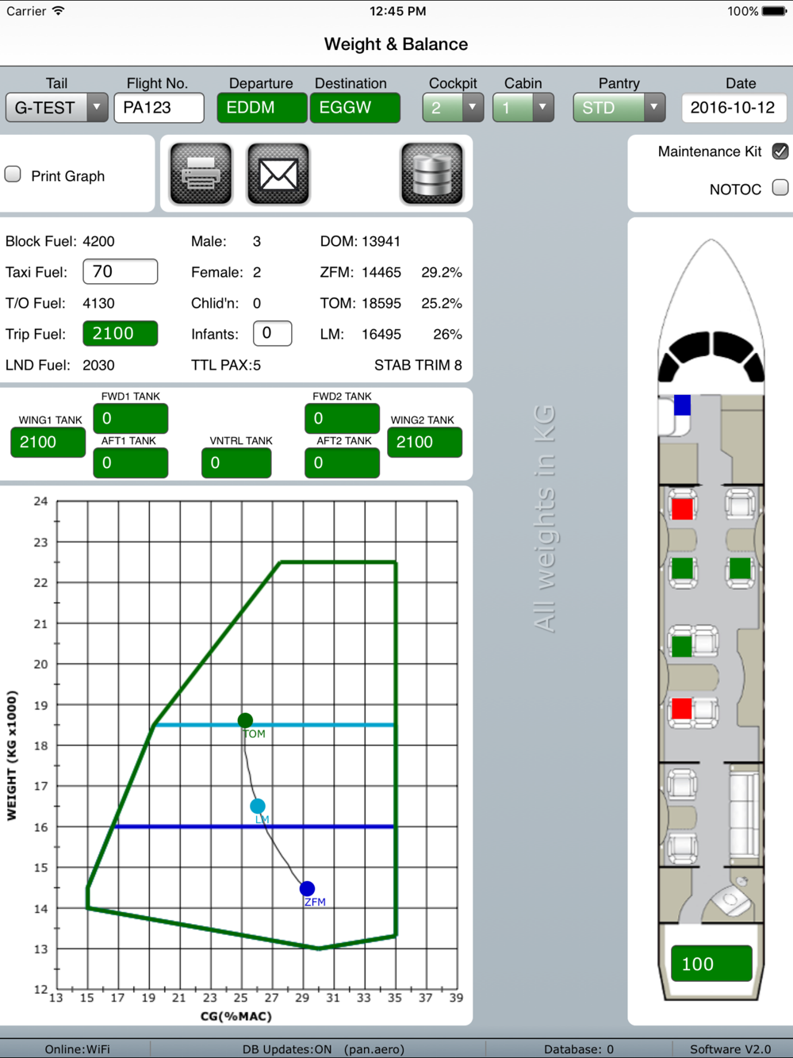Select the left green seat in second row
The image size is (793, 1058).
682,569
